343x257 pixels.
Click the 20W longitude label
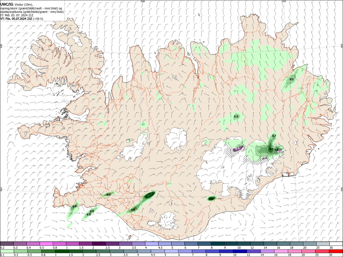tap(143, 1)
